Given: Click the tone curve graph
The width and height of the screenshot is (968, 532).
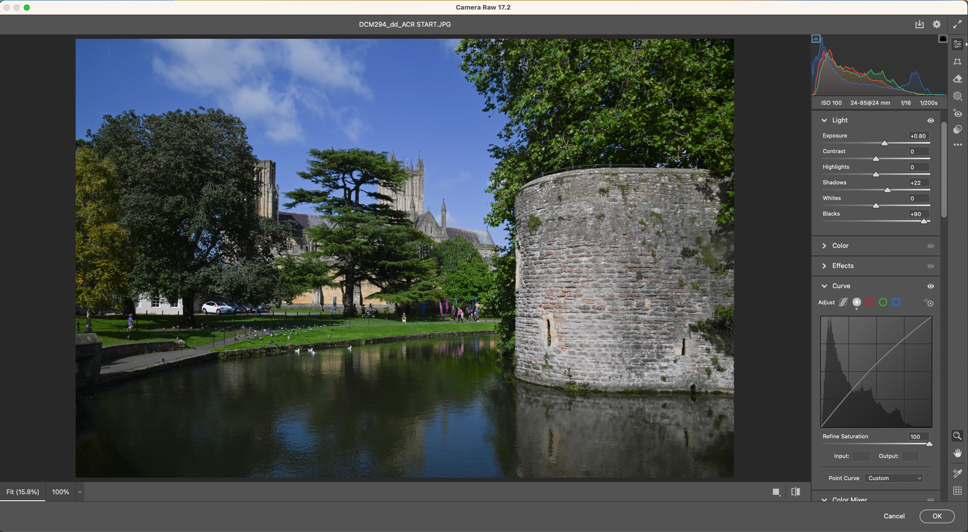Looking at the screenshot, I should click(x=876, y=372).
